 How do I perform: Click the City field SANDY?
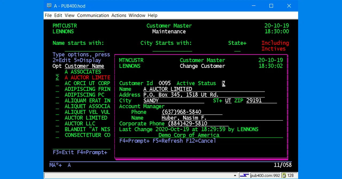[174, 100]
